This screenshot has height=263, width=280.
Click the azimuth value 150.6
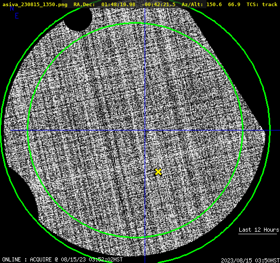214,4
